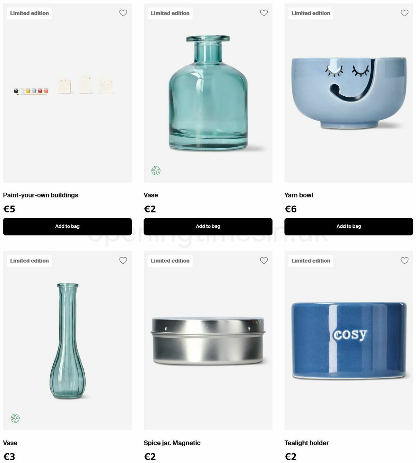This screenshot has width=416, height=463.
Task: Click the blue cosy tealight holder image
Action: 349,340
